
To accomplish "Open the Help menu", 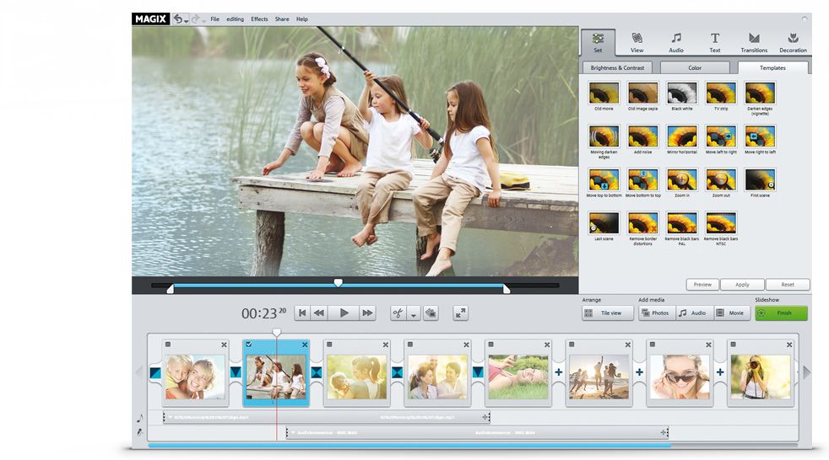I will click(x=302, y=19).
